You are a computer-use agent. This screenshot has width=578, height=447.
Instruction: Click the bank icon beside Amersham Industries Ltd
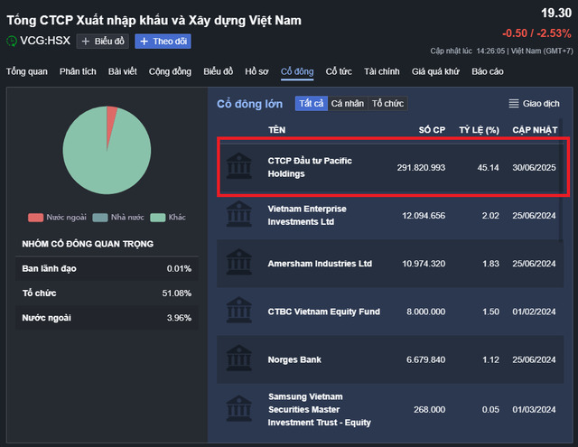(239, 264)
